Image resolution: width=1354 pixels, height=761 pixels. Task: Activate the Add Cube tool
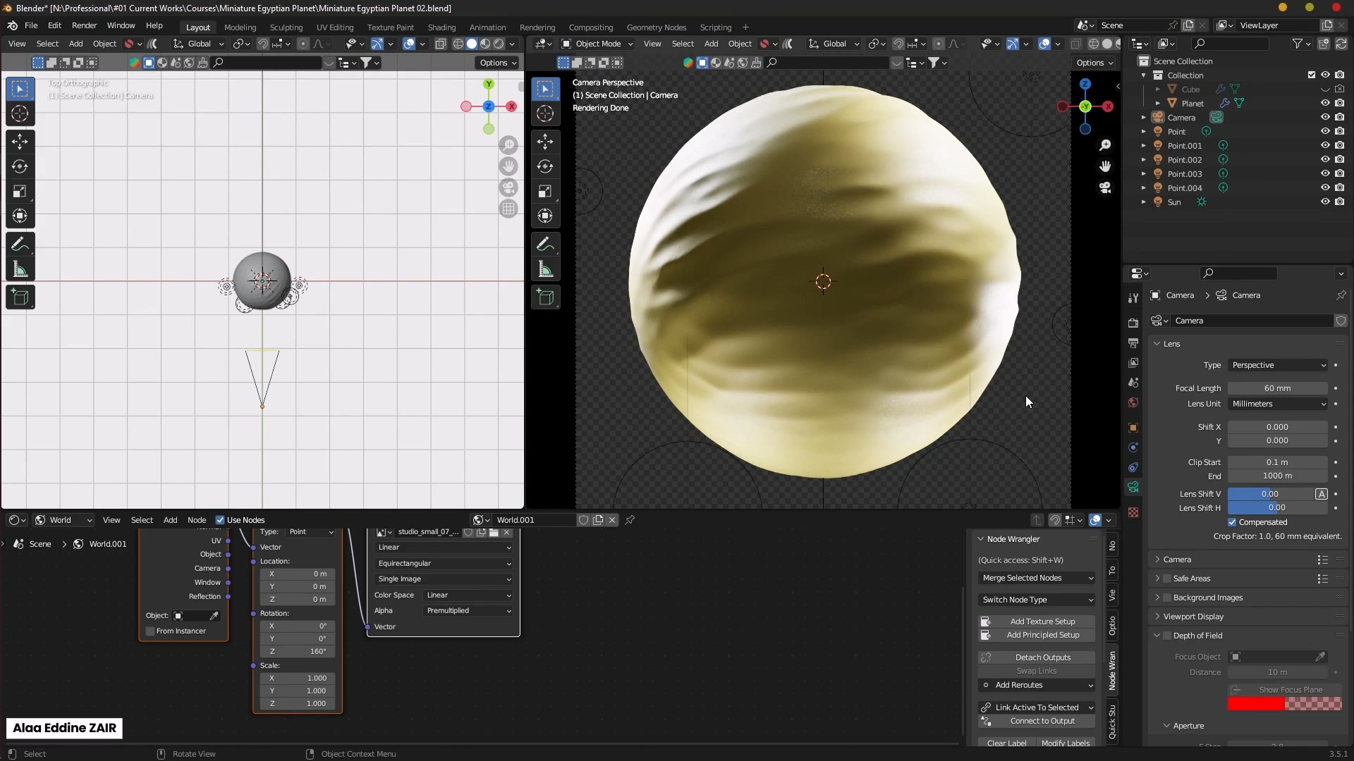pos(20,297)
